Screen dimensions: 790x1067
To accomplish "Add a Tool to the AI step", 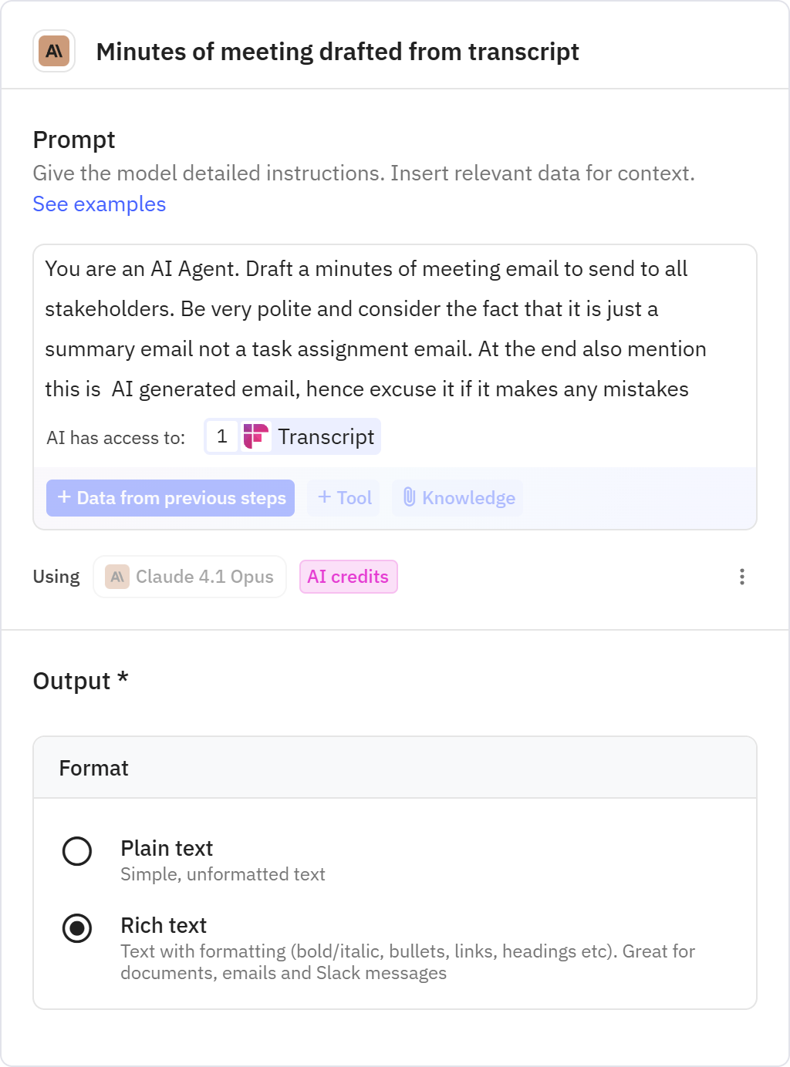I will click(343, 498).
